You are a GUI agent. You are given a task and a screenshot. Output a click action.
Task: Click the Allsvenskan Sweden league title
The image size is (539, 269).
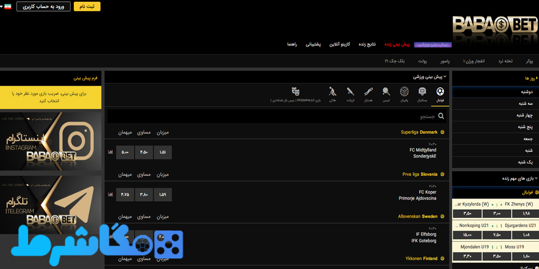click(418, 216)
